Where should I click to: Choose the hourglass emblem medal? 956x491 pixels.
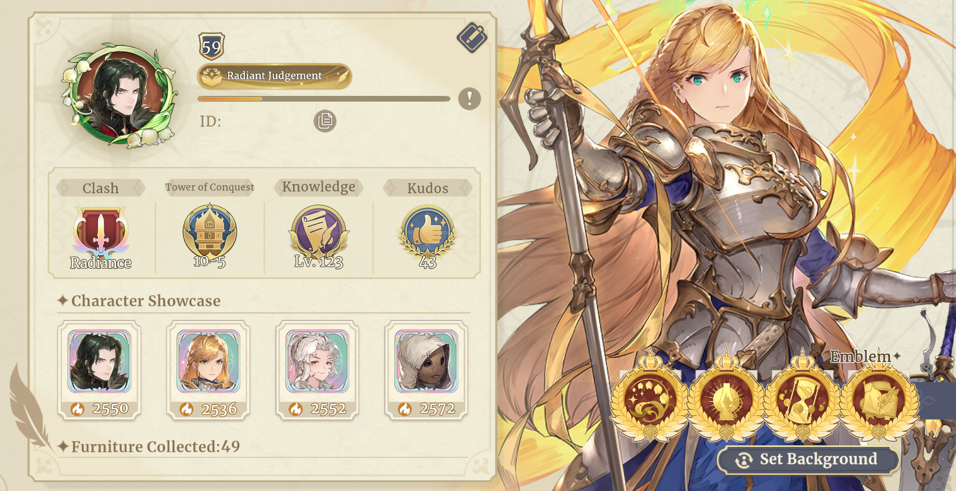pos(802,399)
